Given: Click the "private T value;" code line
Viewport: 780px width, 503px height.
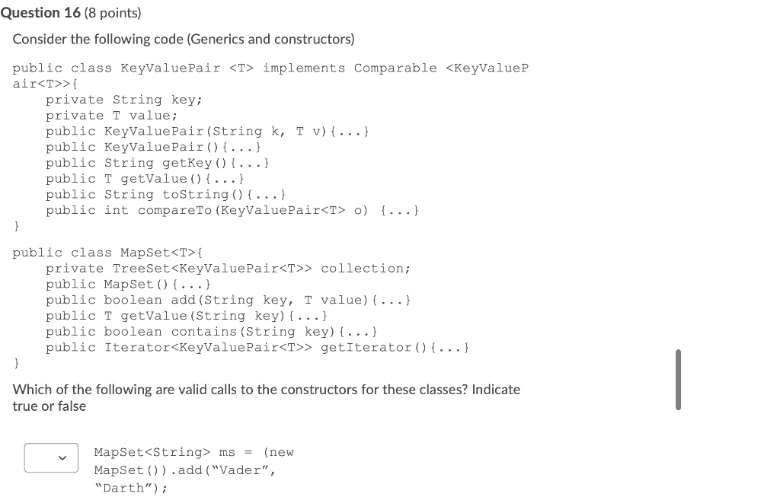Looking at the screenshot, I should click(111, 116).
